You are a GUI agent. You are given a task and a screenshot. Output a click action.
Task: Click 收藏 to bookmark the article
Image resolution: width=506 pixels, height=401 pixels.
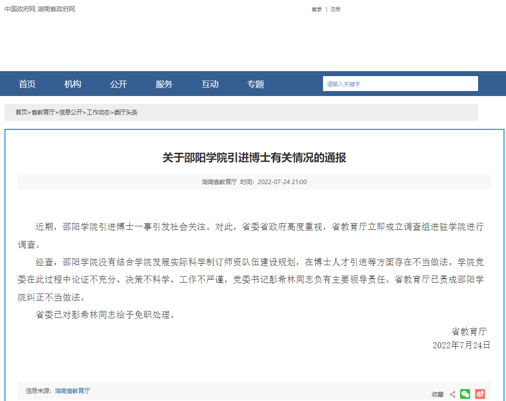pos(438,394)
